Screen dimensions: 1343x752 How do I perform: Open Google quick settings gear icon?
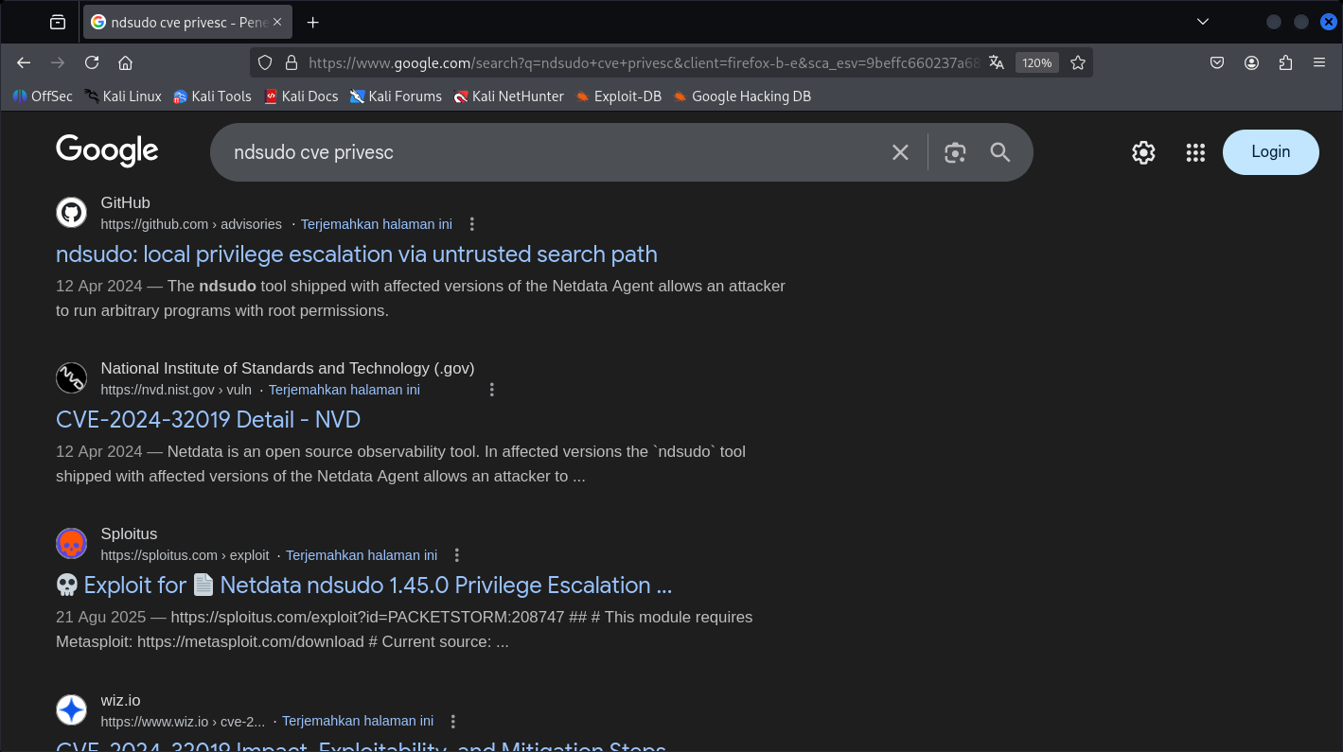point(1143,152)
